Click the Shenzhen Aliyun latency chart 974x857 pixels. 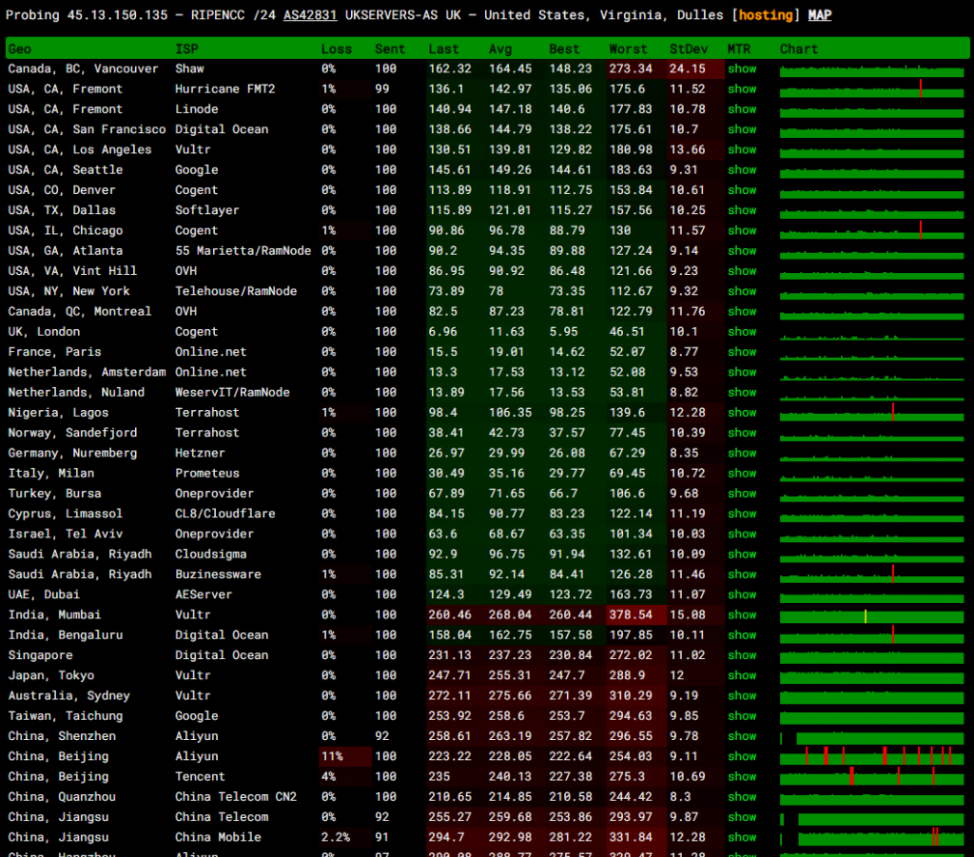(x=871, y=736)
